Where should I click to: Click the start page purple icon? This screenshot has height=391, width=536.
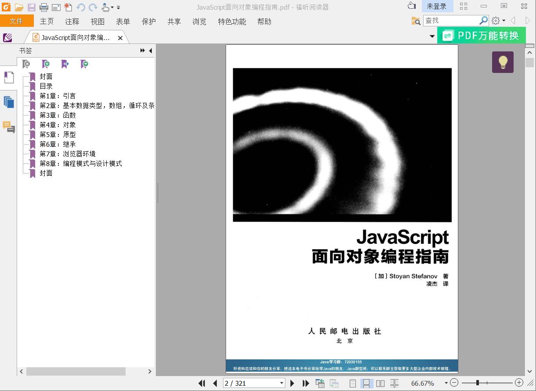pyautogui.click(x=7, y=37)
